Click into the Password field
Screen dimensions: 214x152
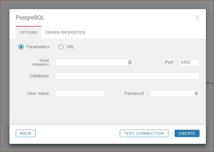(175, 94)
